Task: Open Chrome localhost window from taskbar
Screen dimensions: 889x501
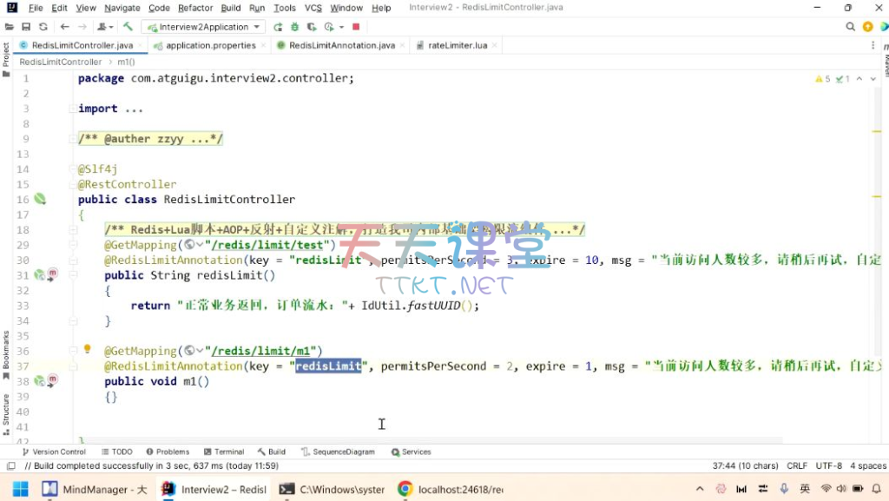Action: pos(451,489)
